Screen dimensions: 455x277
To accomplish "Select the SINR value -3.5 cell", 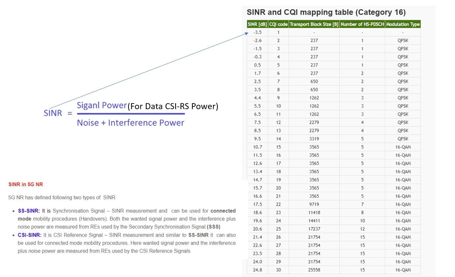I will point(257,33).
